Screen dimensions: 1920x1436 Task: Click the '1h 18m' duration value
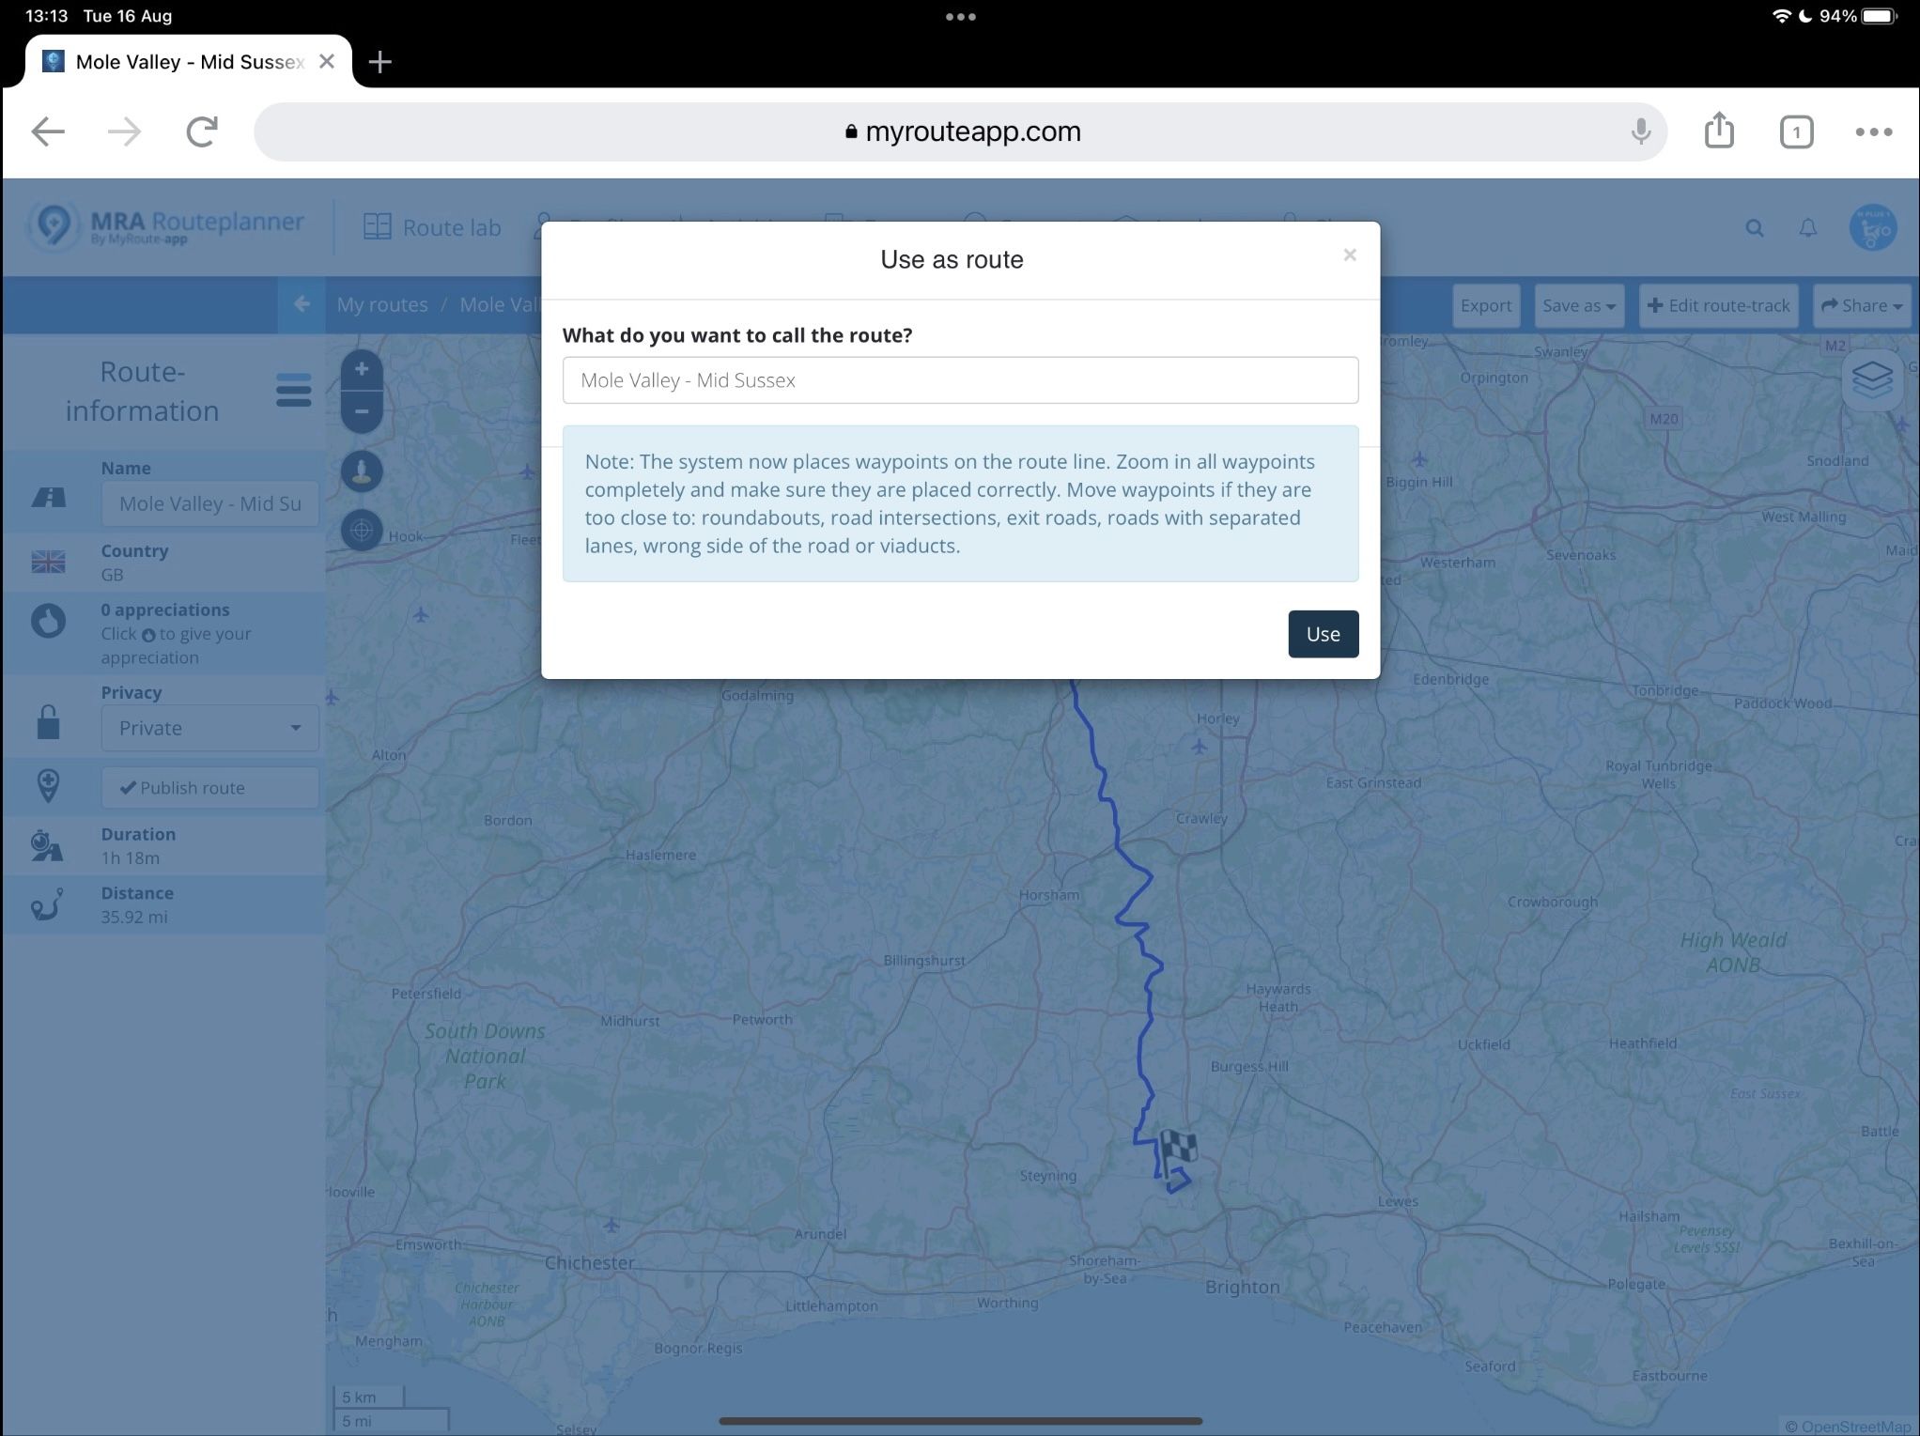tap(130, 858)
